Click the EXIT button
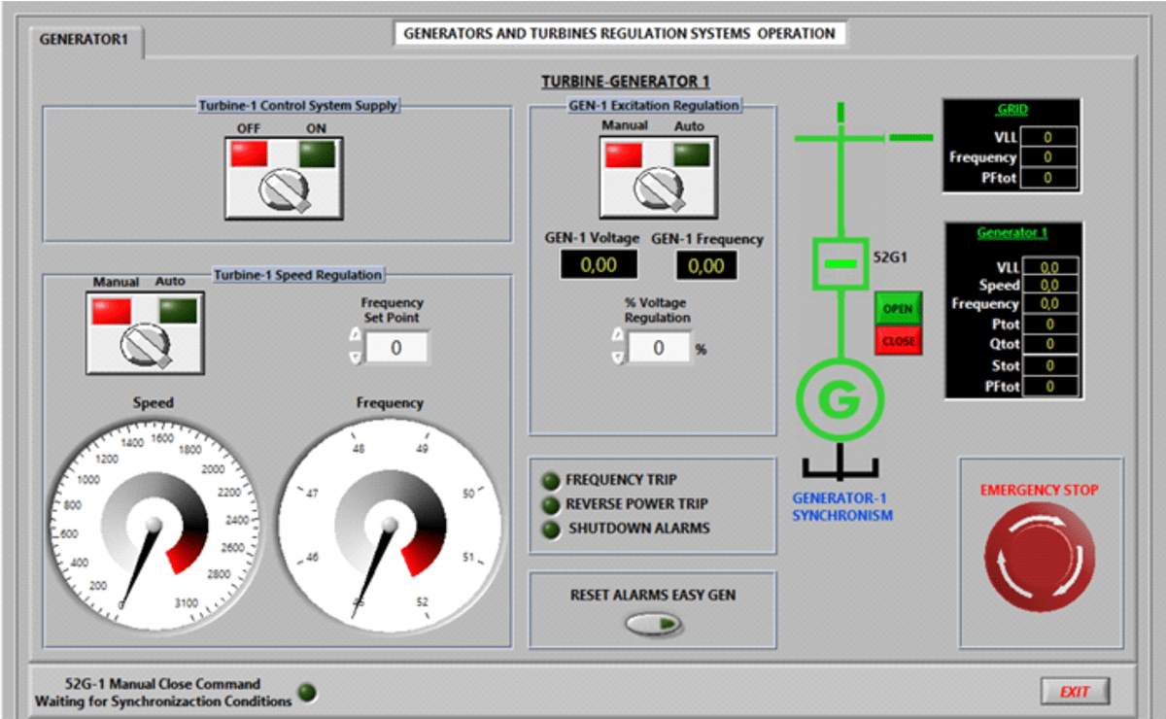The width and height of the screenshot is (1166, 719). [1075, 692]
